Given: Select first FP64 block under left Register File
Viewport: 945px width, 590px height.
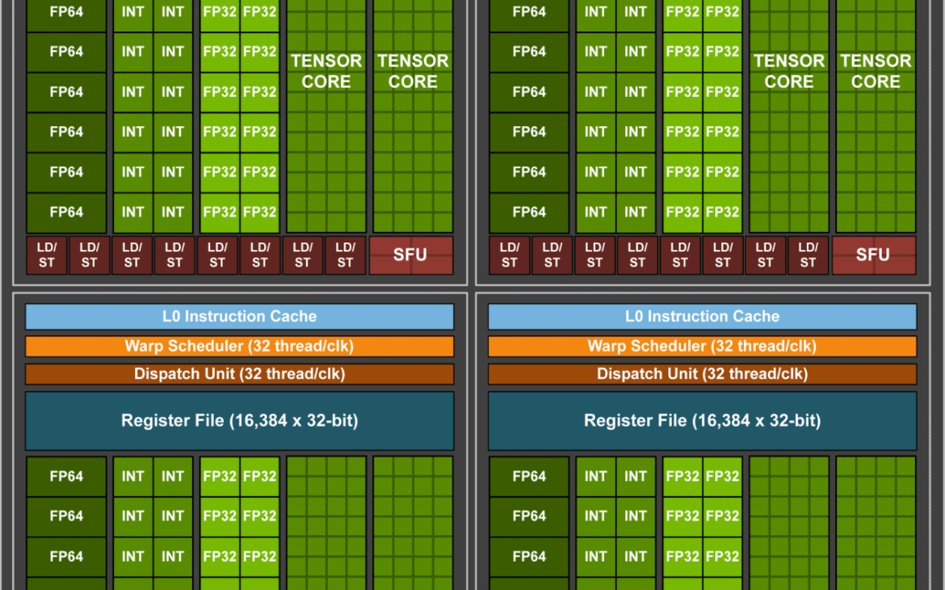Looking at the screenshot, I should [66, 477].
